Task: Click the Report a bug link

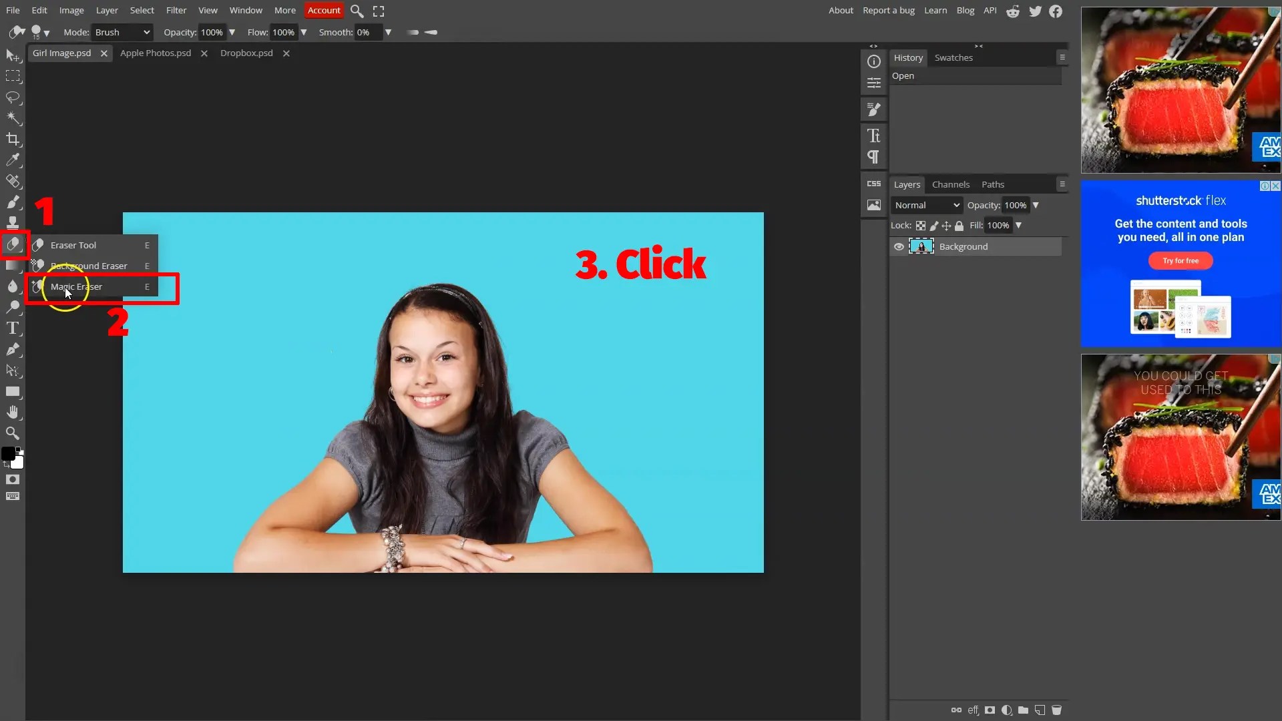Action: (x=889, y=10)
